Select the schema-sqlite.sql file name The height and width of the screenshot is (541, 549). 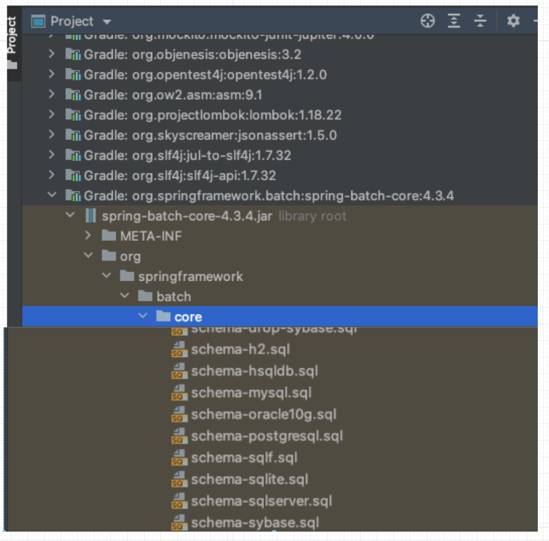click(x=250, y=479)
